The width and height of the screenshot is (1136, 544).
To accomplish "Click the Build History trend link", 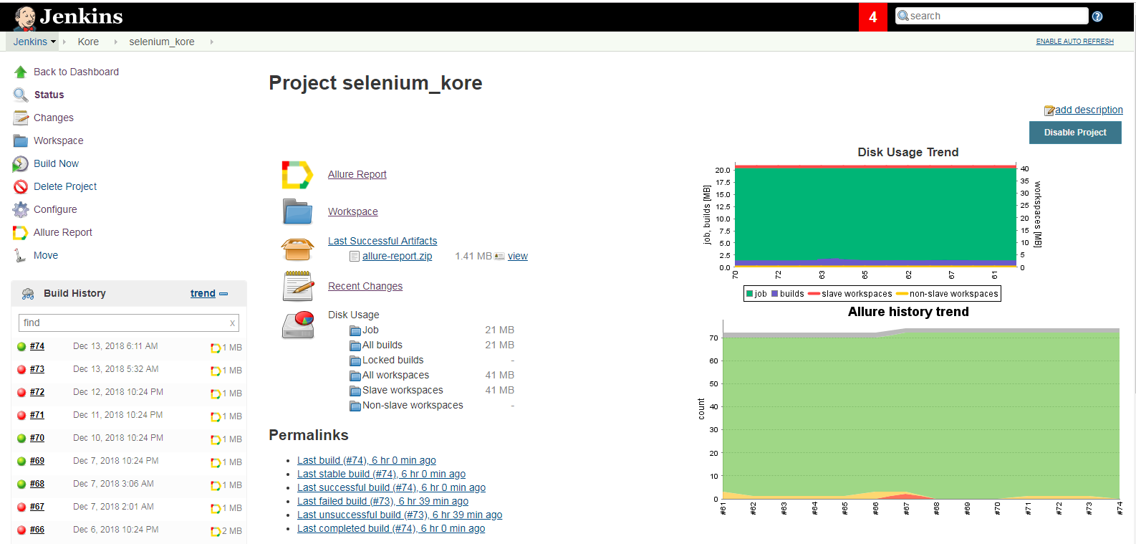I will pos(203,293).
